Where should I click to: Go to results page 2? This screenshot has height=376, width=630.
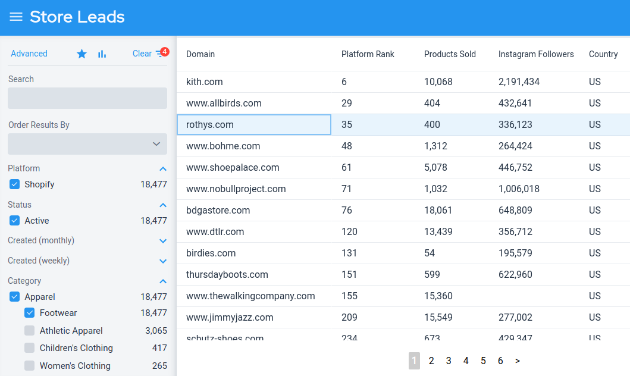(431, 361)
